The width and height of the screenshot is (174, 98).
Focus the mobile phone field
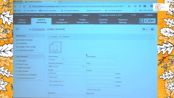[100, 82]
